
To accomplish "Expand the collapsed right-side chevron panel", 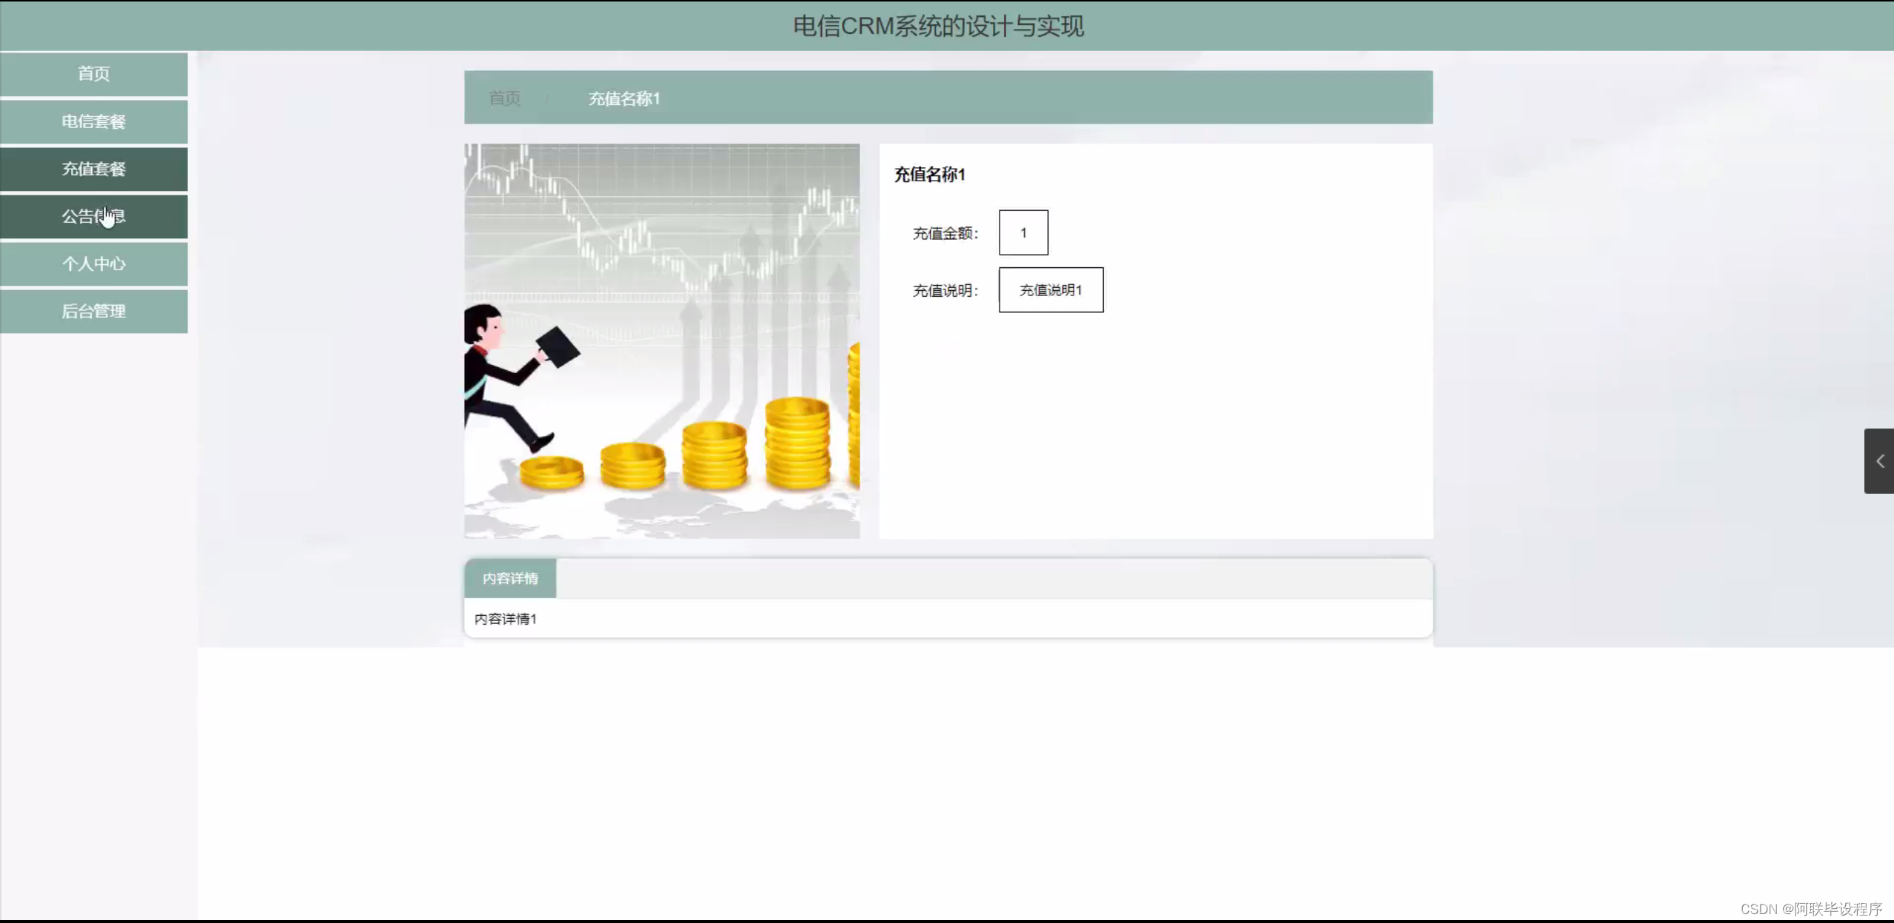I will click(1878, 461).
